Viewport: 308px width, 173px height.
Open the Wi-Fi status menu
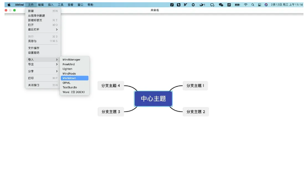coord(246,5)
